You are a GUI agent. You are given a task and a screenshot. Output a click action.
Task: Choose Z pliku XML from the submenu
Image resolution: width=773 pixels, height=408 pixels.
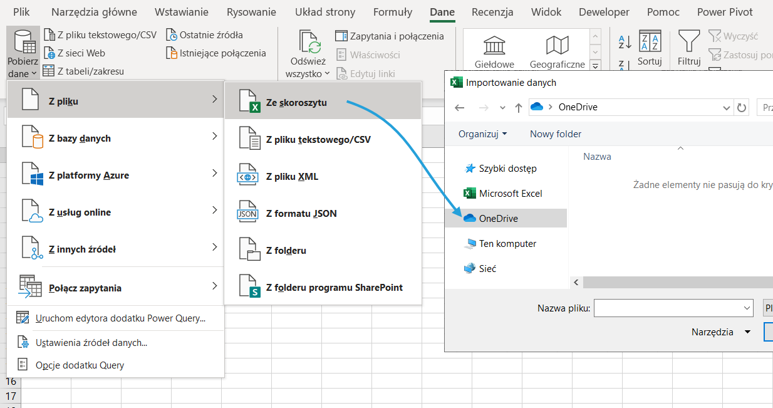pos(292,177)
